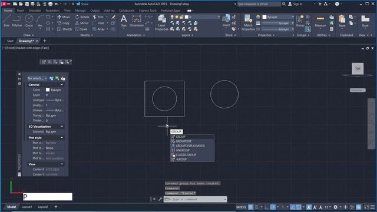Toggle group selection on/off in Groups panel
This screenshot has height=212, width=377.
pos(307,29)
